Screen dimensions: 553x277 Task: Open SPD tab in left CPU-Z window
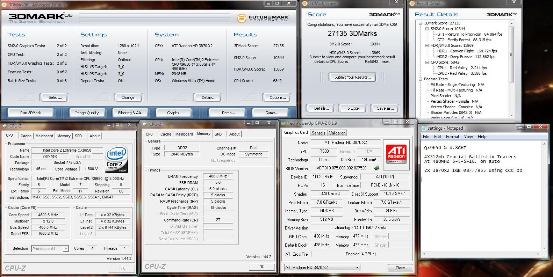78,136
